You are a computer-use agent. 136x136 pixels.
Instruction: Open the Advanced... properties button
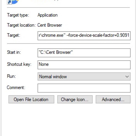(x=113, y=99)
